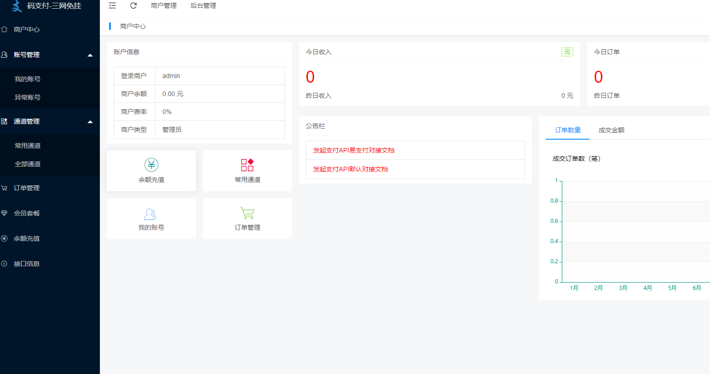Switch to 订单数量 tab
This screenshot has width=710, height=374.
(x=568, y=130)
